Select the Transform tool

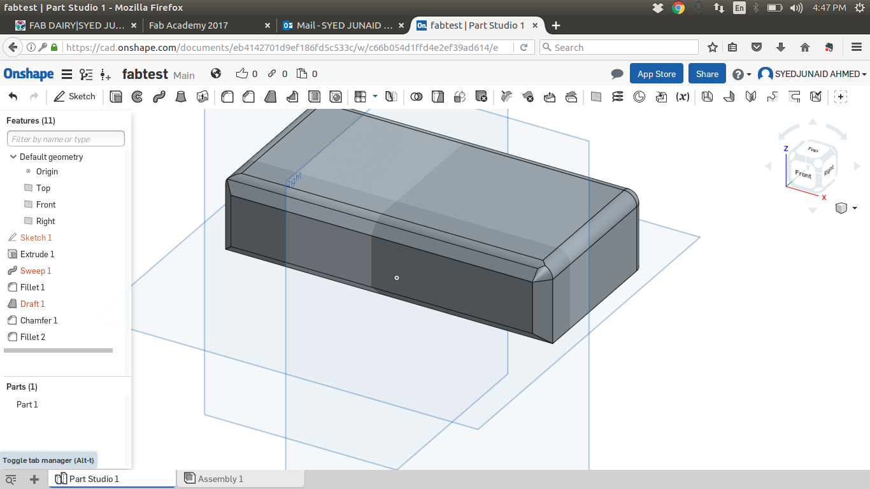pos(460,97)
